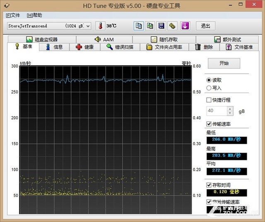The height and width of the screenshot is (222, 265).
Task: Open options with the gears icon
Action: [x=172, y=26]
